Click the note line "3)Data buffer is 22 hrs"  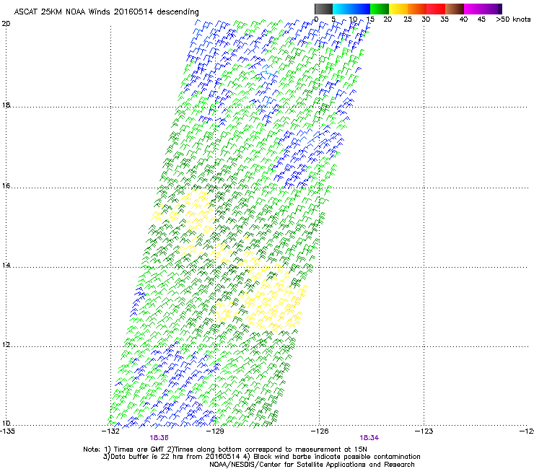[261, 457]
